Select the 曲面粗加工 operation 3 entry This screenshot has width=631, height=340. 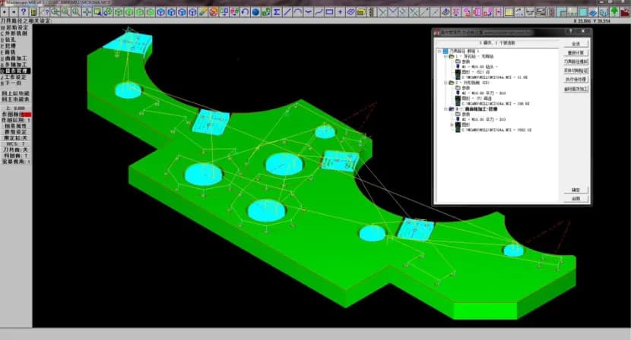(x=476, y=109)
